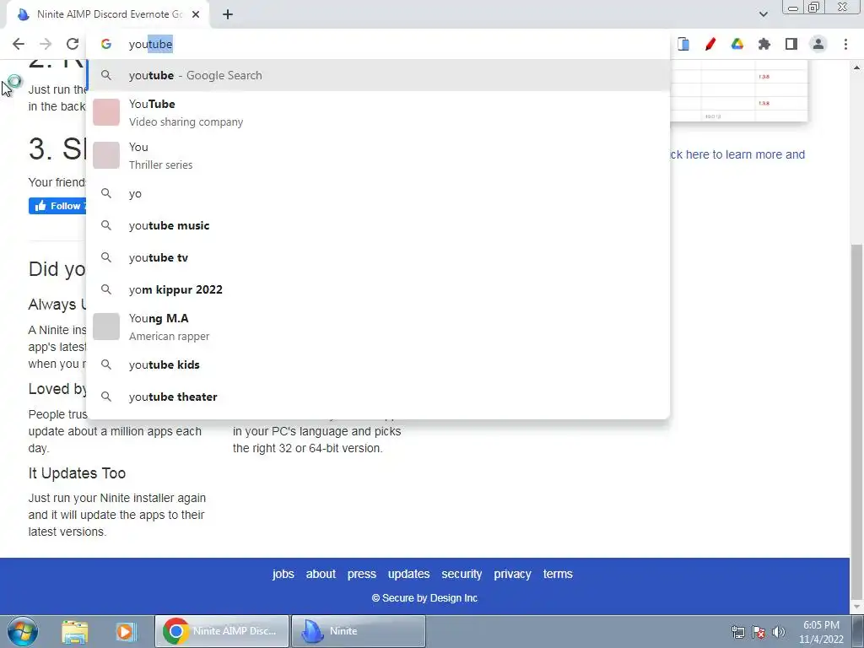Select the 'youtube tv' suggestion
864x648 pixels.
tap(379, 257)
